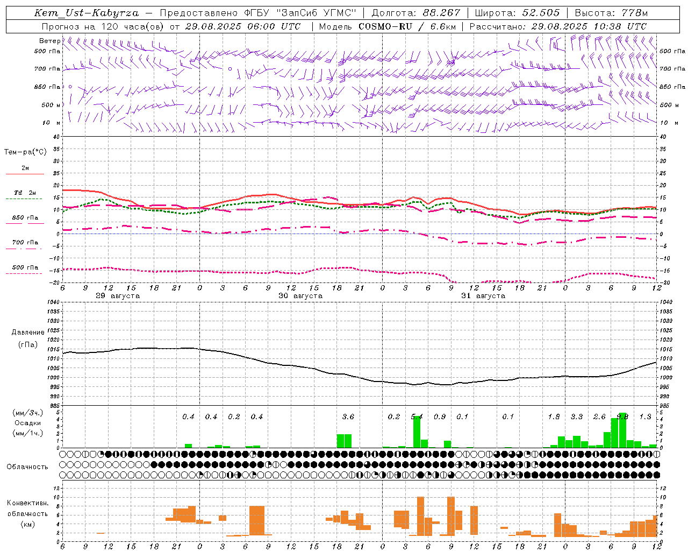Click the 1.3 precipitation total
Screen dimensions: 688x551
645,417
